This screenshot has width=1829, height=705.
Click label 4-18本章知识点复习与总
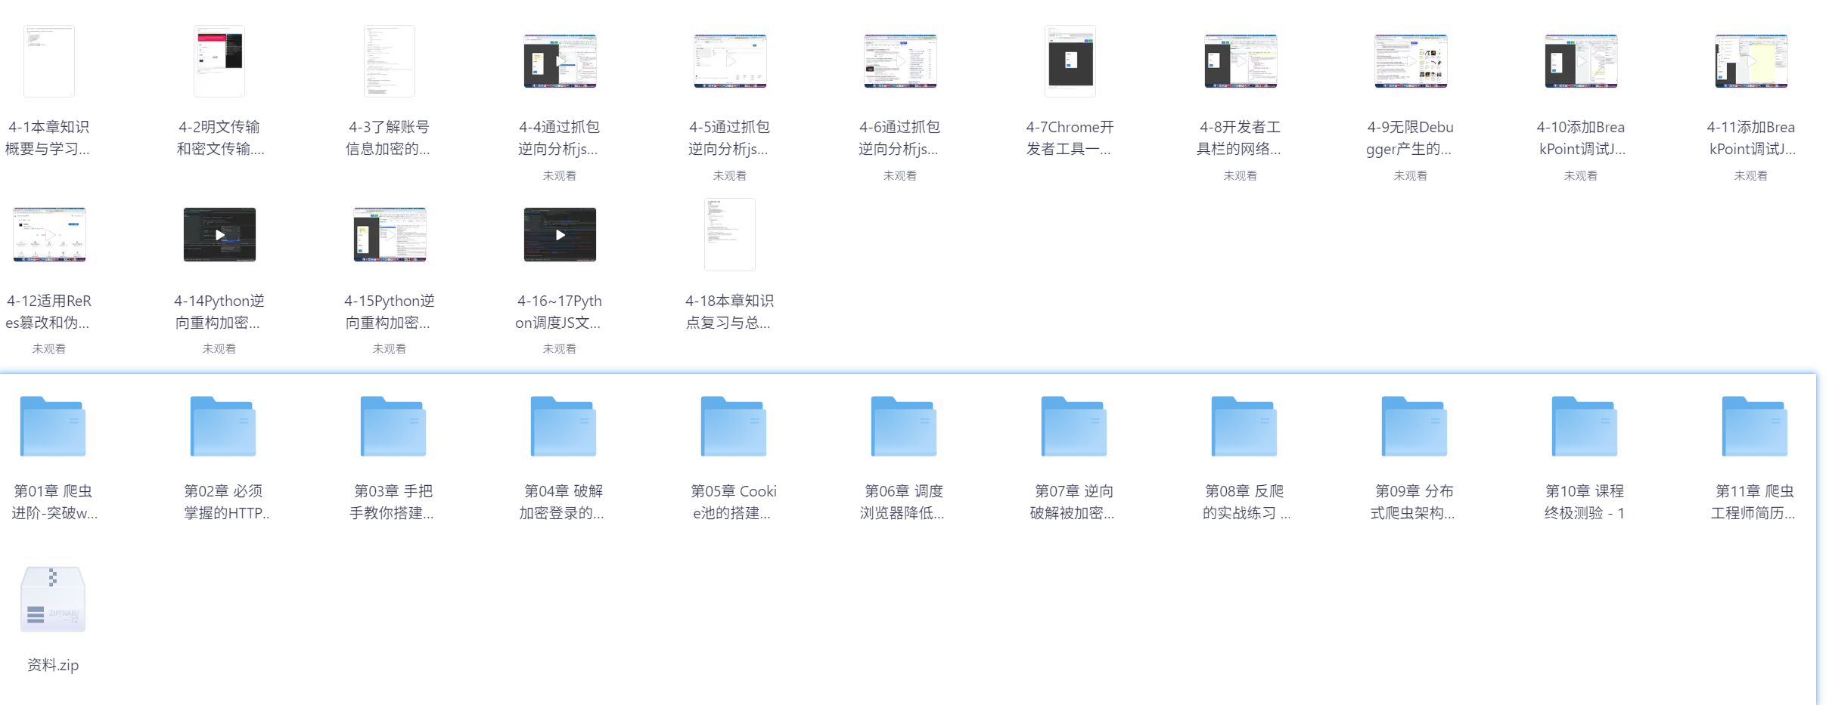(x=729, y=311)
